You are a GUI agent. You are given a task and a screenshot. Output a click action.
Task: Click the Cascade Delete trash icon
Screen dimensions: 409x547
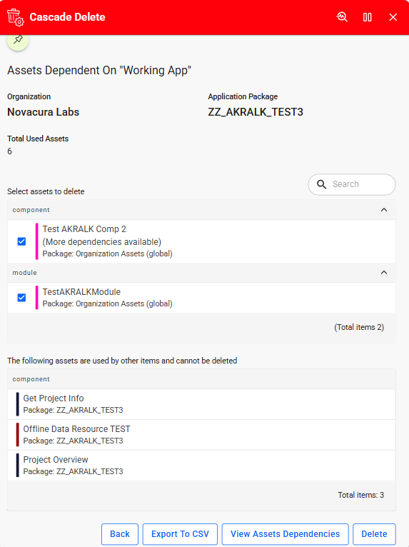[x=15, y=17]
